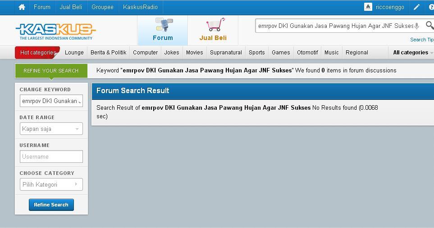Open the Regional category

coord(357,53)
